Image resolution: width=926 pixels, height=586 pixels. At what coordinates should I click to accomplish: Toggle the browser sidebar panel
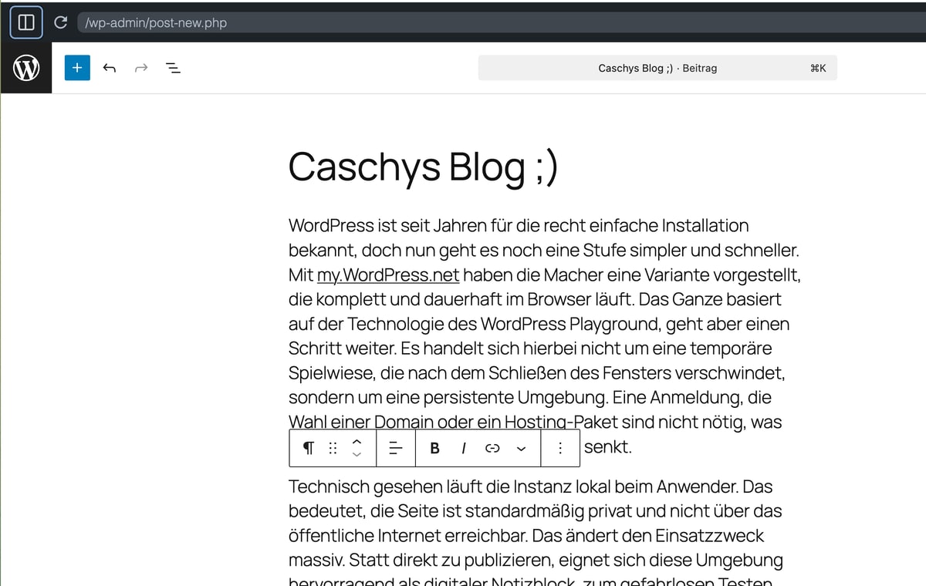pyautogui.click(x=25, y=22)
